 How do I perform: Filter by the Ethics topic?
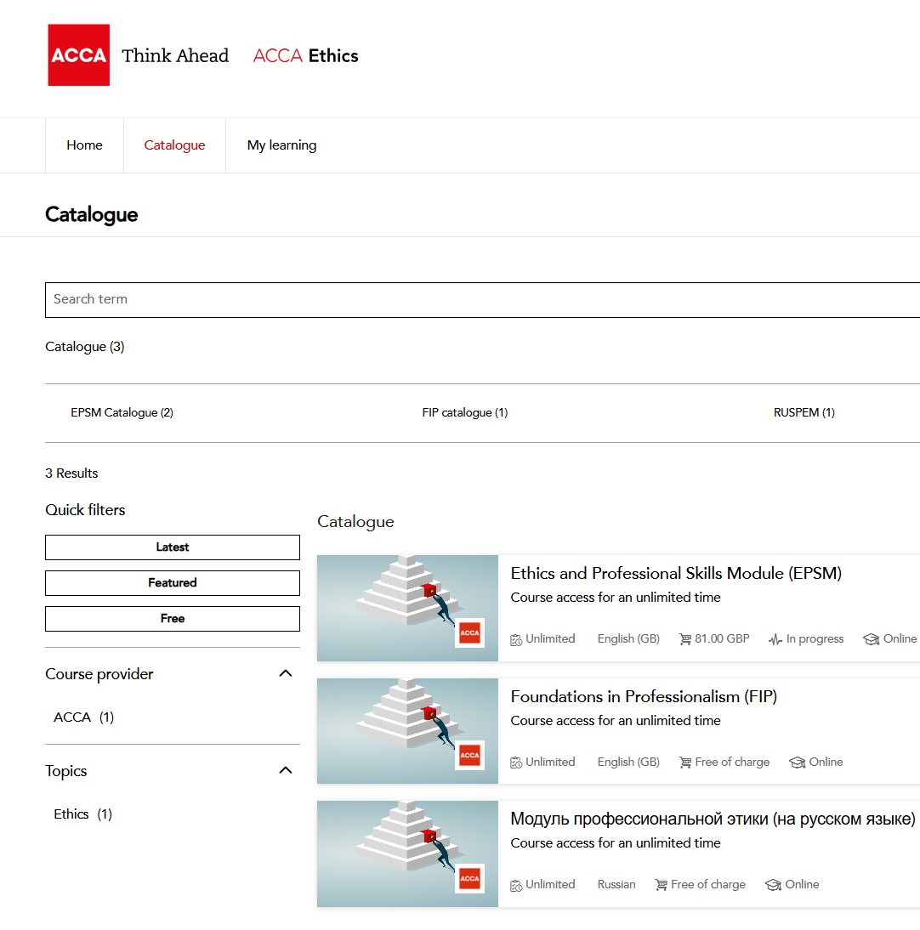(82, 814)
